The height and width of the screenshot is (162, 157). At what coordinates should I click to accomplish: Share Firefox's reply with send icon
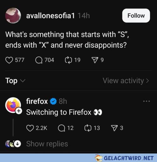(x=114, y=128)
